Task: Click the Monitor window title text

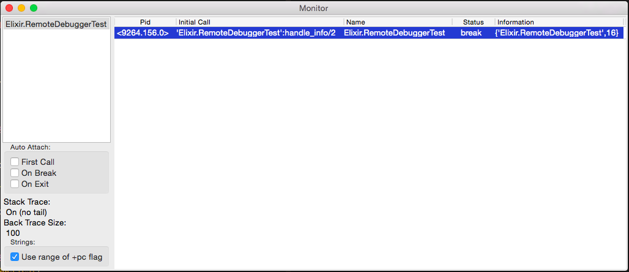Action: pos(314,9)
